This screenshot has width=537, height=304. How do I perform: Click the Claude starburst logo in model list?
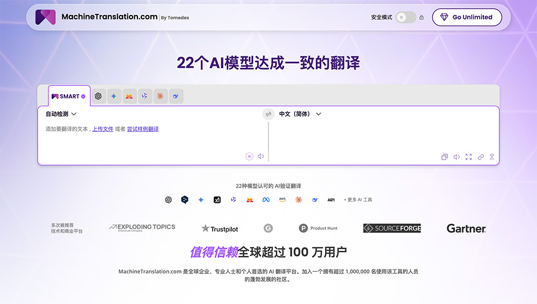click(299, 200)
